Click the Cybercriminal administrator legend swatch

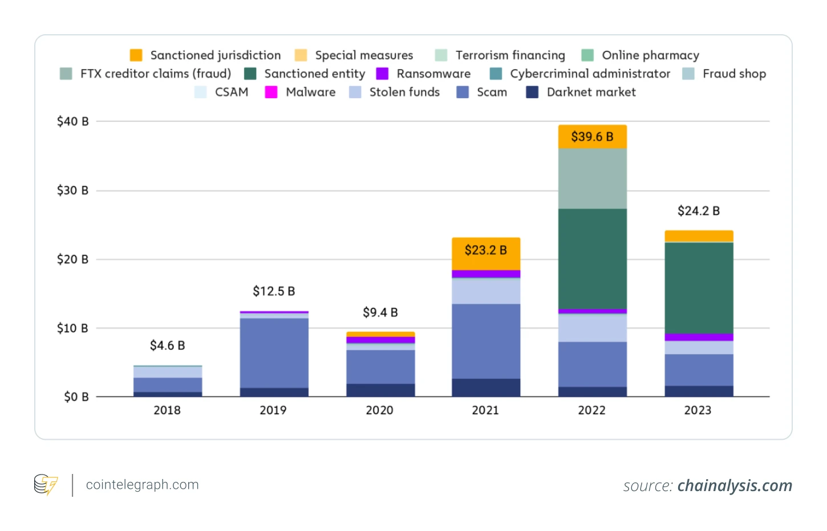click(x=496, y=74)
